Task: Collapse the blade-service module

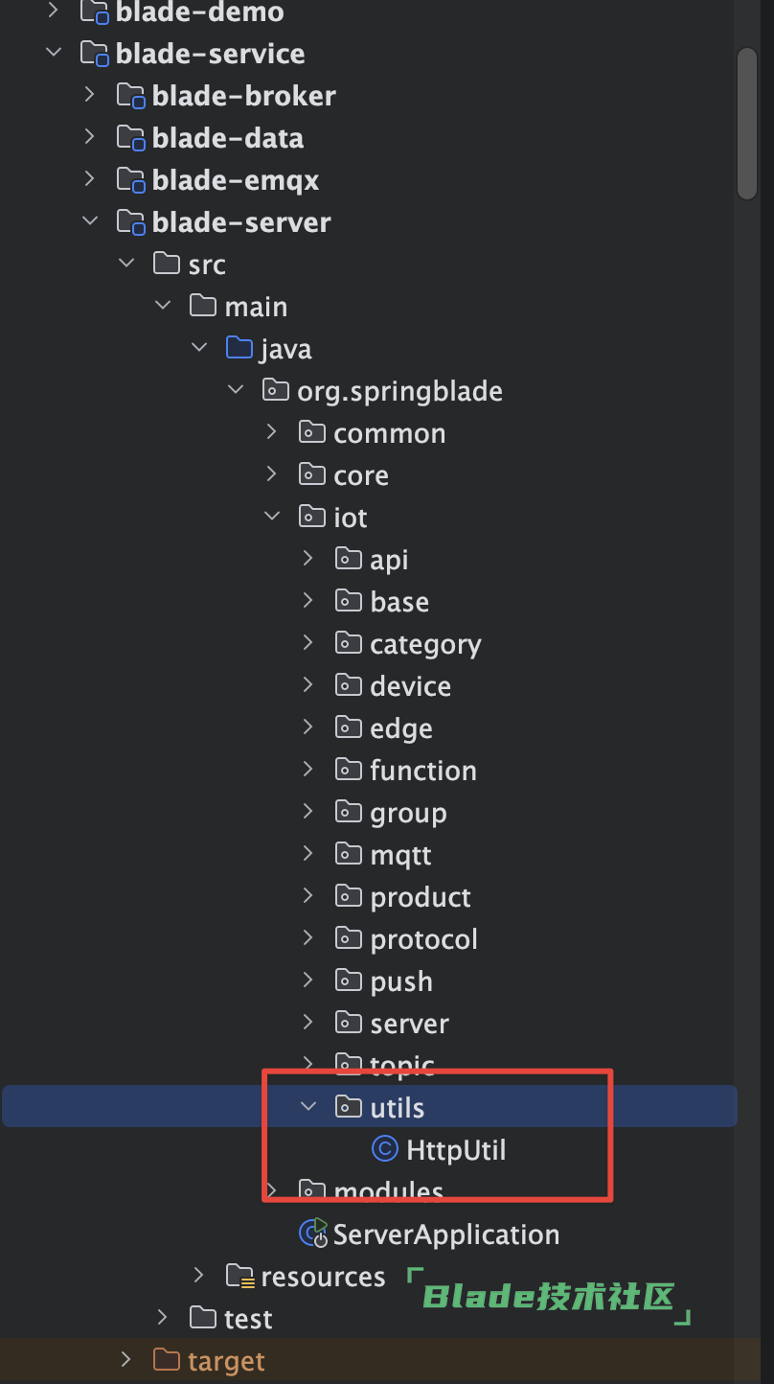Action: click(54, 53)
